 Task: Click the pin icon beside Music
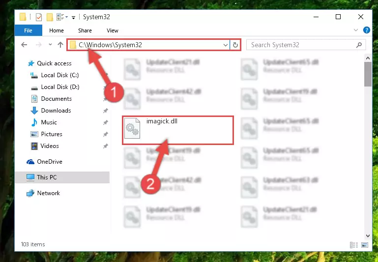point(105,122)
